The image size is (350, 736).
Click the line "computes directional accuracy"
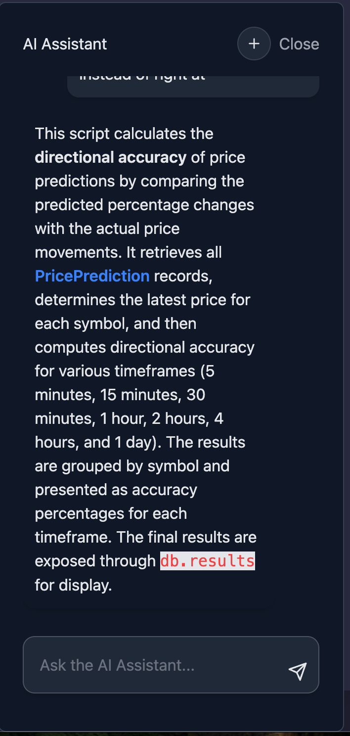point(144,347)
